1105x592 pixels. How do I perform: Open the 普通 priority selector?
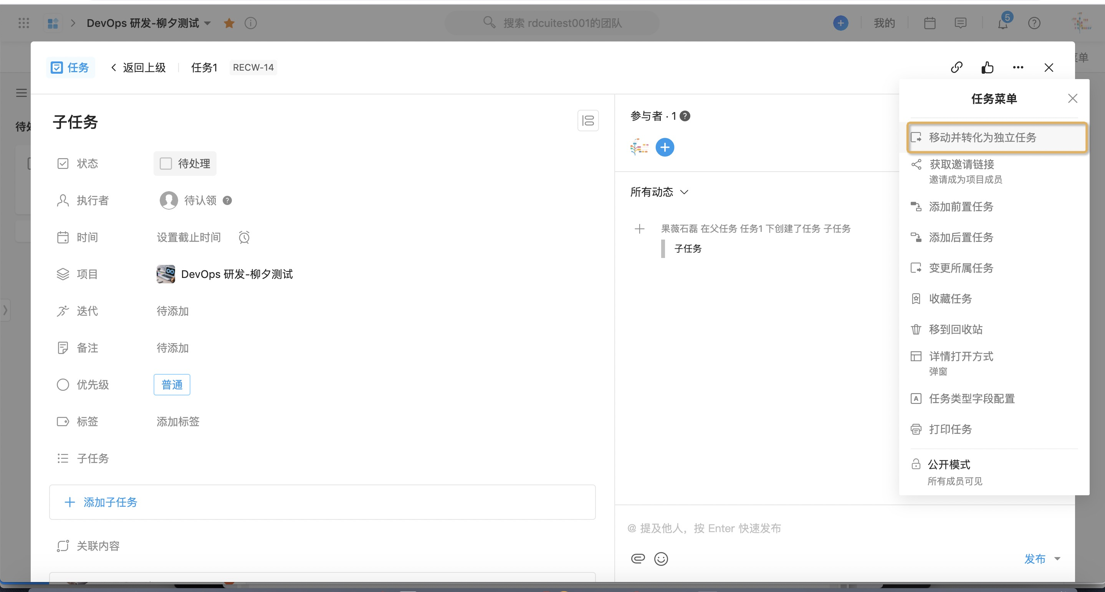click(172, 385)
